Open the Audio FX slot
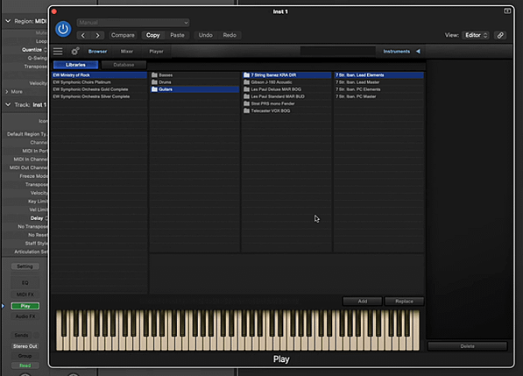The height and width of the screenshot is (376, 523). (x=25, y=316)
